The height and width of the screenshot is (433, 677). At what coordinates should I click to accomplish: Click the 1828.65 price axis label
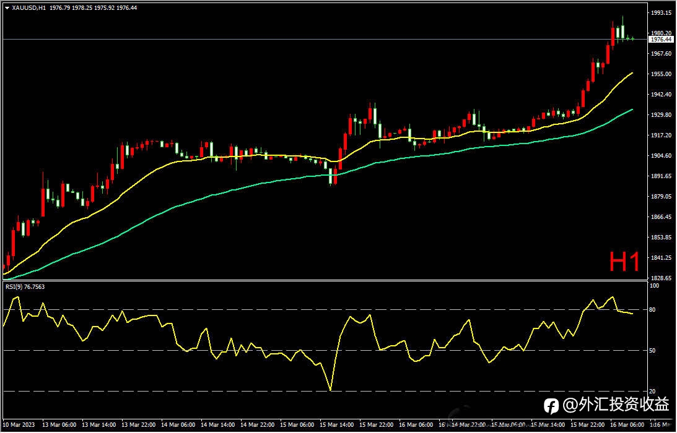tap(661, 278)
